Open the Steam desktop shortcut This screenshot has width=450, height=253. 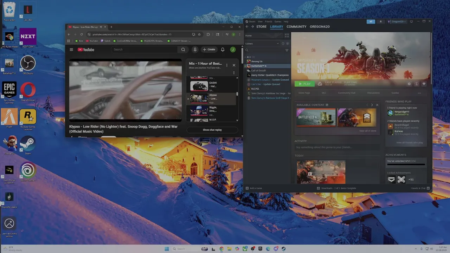tap(28, 145)
